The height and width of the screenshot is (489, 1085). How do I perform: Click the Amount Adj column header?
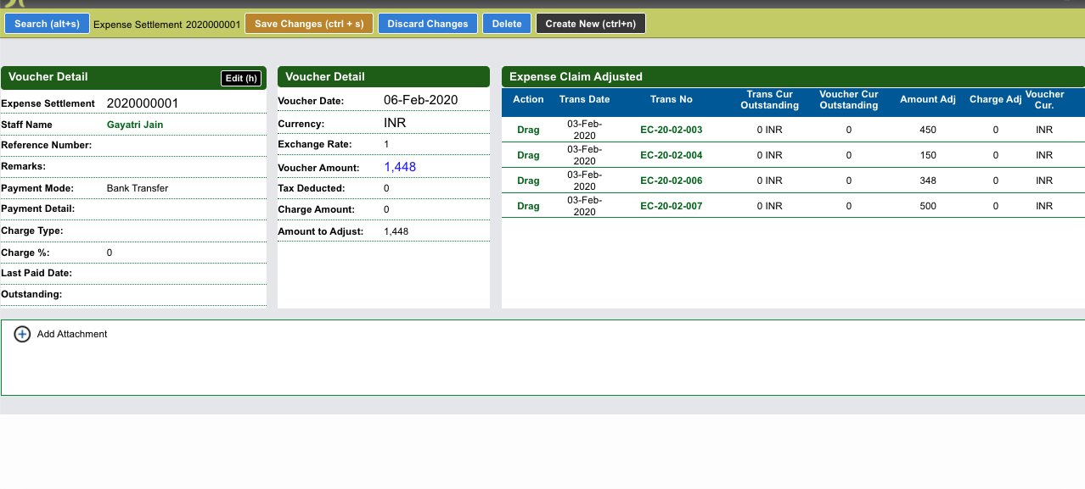coord(927,100)
